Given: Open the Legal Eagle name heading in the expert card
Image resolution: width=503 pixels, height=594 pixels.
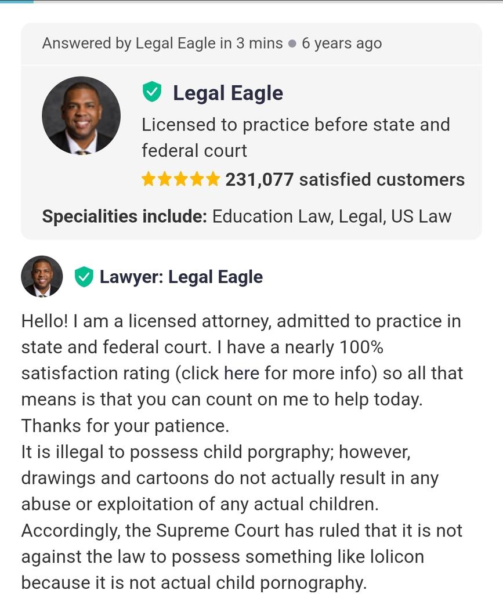Looking at the screenshot, I should point(227,93).
